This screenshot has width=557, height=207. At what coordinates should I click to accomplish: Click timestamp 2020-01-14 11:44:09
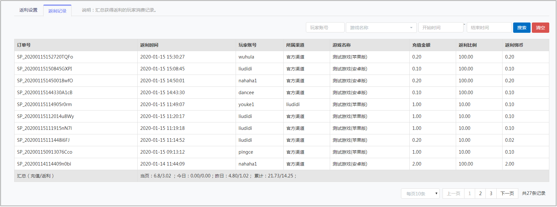[x=162, y=164]
